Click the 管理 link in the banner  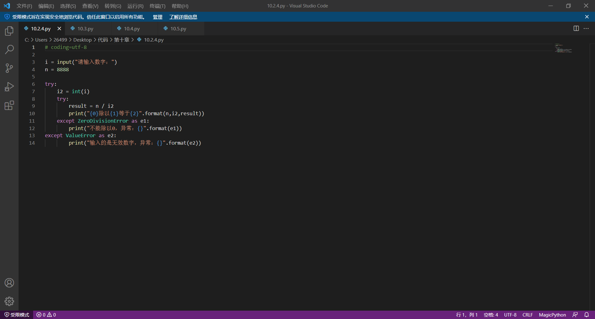click(x=157, y=17)
